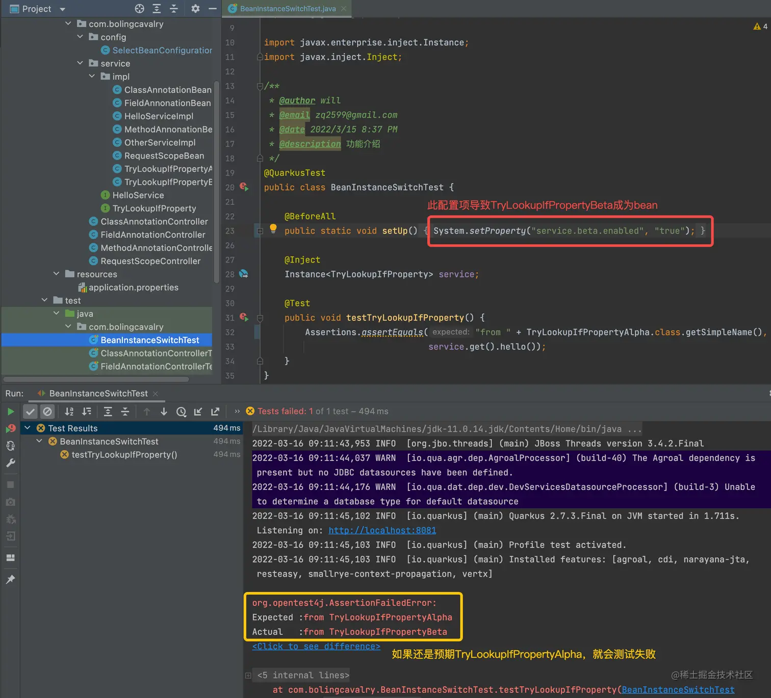Image resolution: width=771 pixels, height=698 pixels.
Task: Open application.properties file
Action: click(x=128, y=288)
